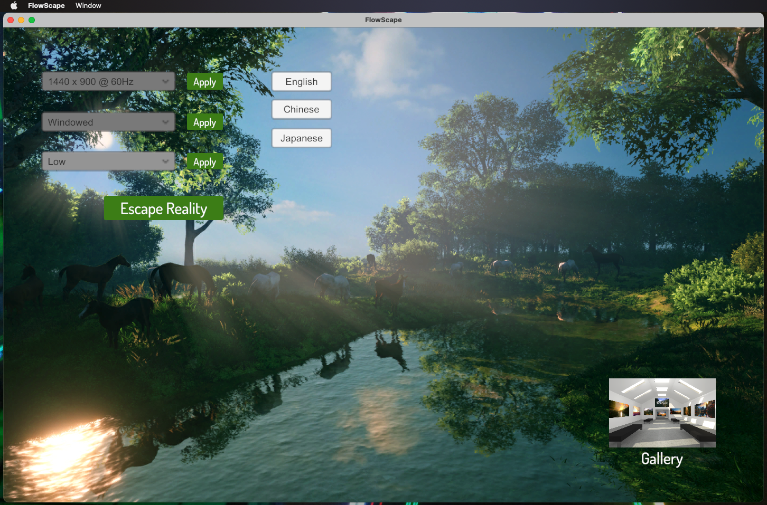Start with the Escape Reality button
Viewport: 767px width, 505px height.
tap(164, 208)
